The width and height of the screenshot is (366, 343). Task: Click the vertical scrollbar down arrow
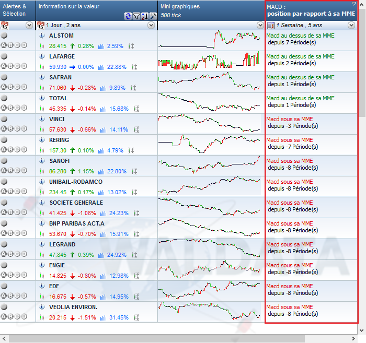[x=362, y=330]
